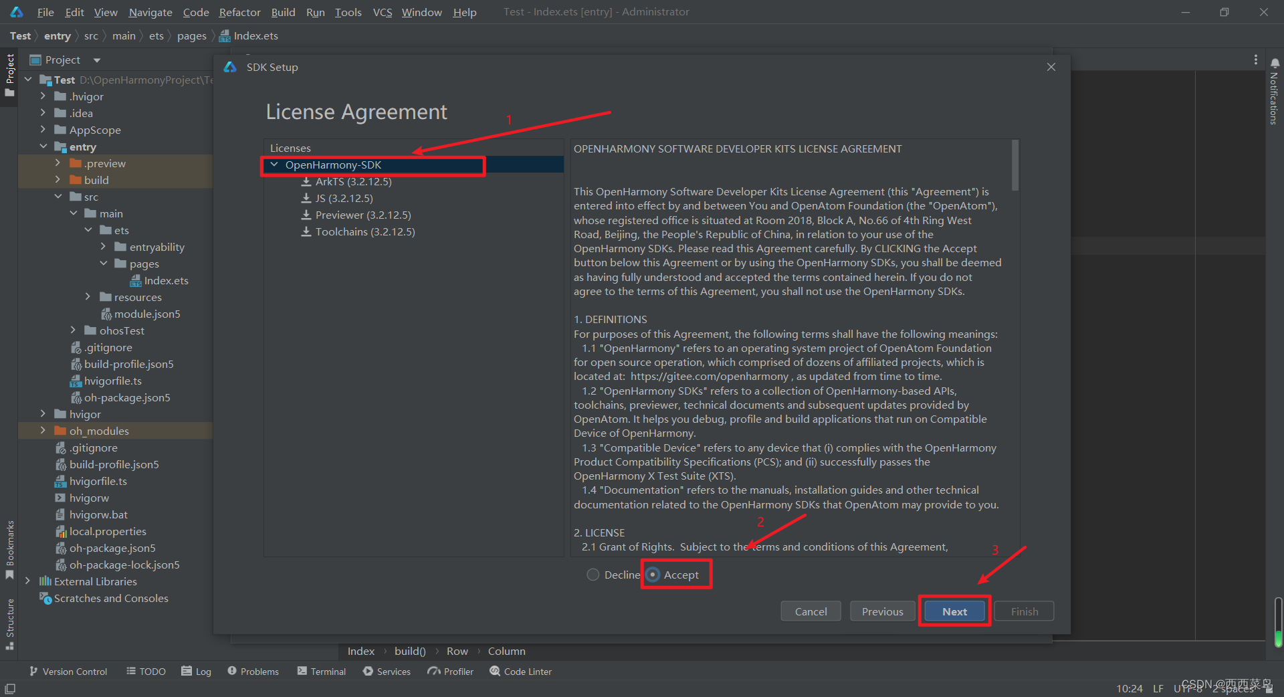Click the Next button
The image size is (1284, 697).
pos(954,611)
